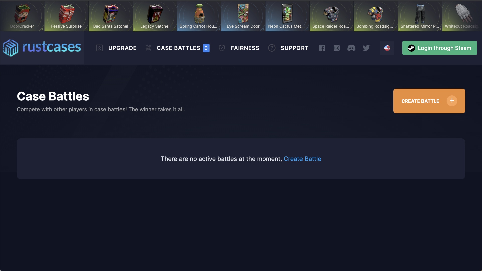The image size is (482, 271).
Task: Open the Instagram page via its icon
Action: (337, 48)
